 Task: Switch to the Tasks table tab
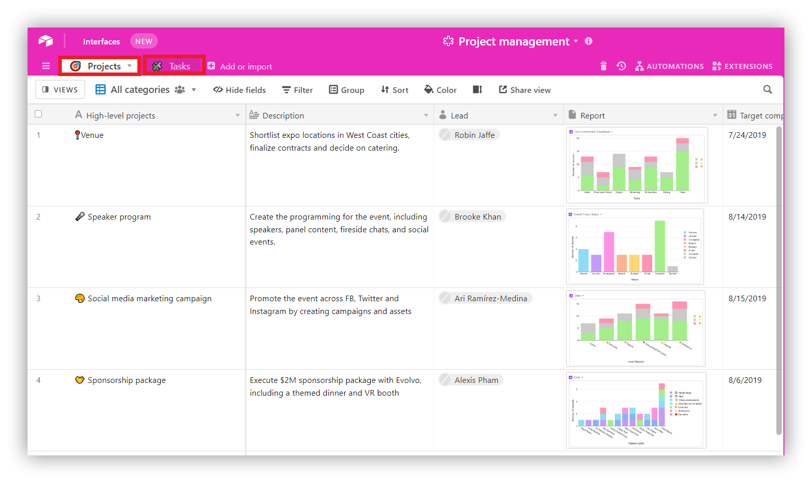click(174, 66)
